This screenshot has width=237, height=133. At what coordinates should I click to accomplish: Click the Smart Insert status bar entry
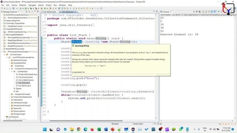(138, 124)
